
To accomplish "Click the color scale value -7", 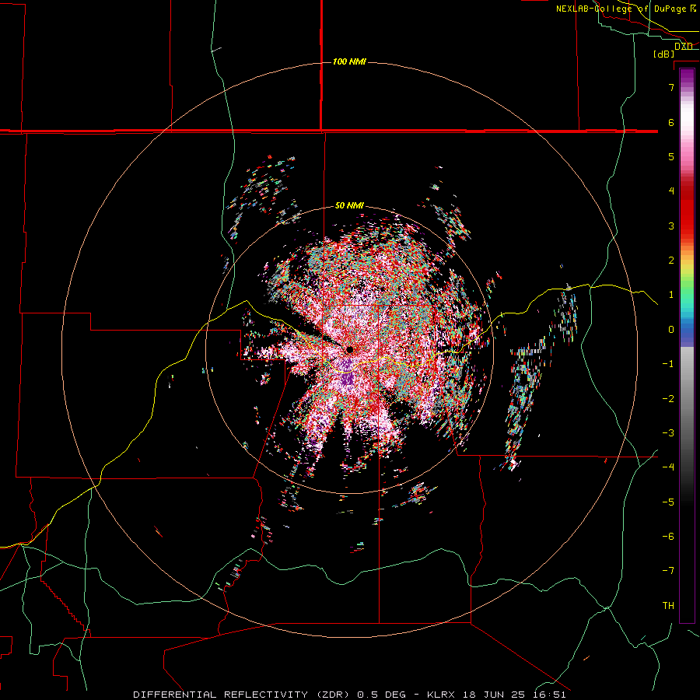I will pos(668,571).
